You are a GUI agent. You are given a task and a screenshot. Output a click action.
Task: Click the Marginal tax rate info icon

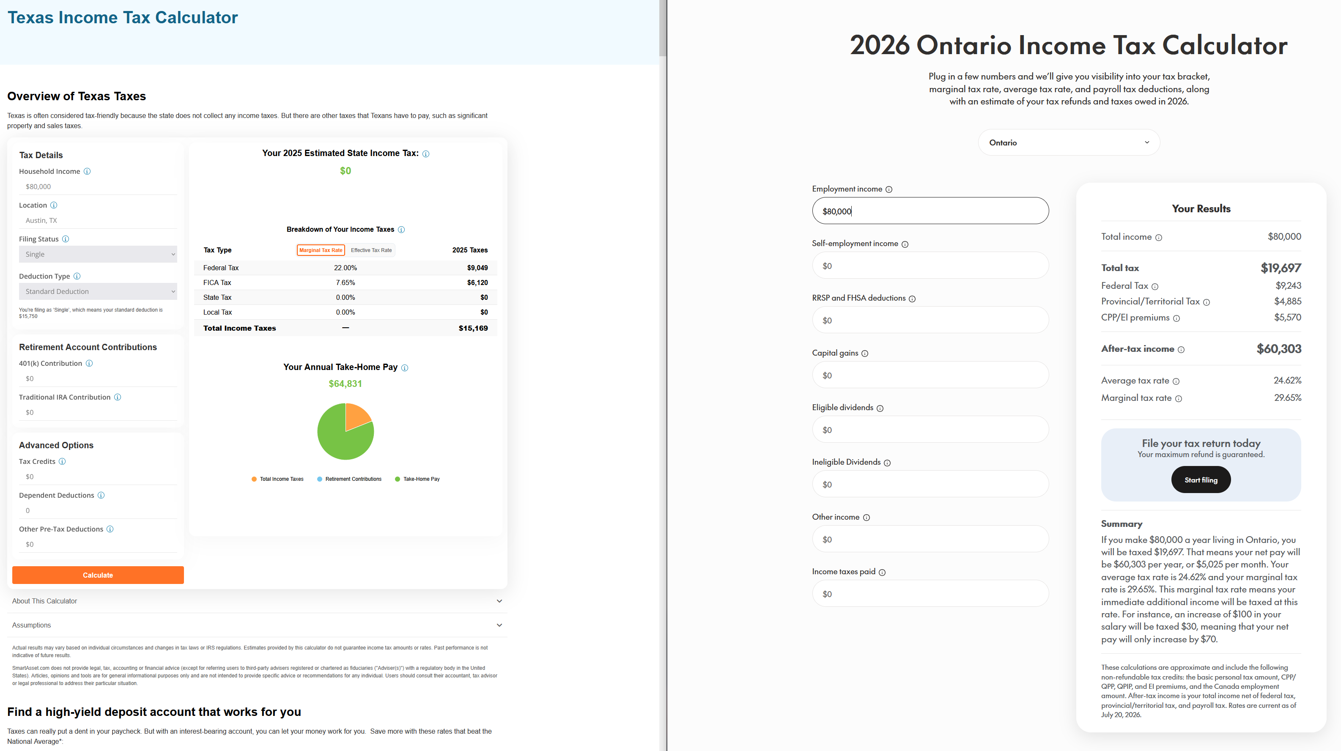point(1179,399)
